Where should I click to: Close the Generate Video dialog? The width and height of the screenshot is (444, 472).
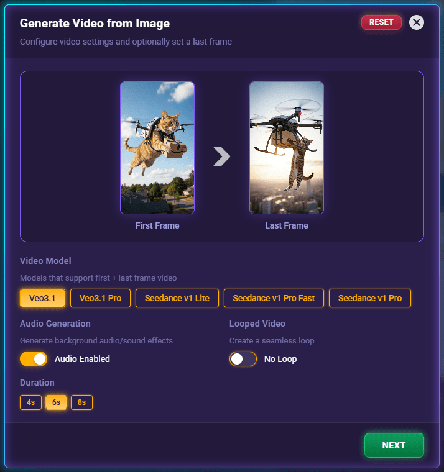point(416,22)
